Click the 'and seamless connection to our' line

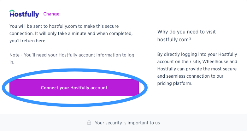point(190,76)
